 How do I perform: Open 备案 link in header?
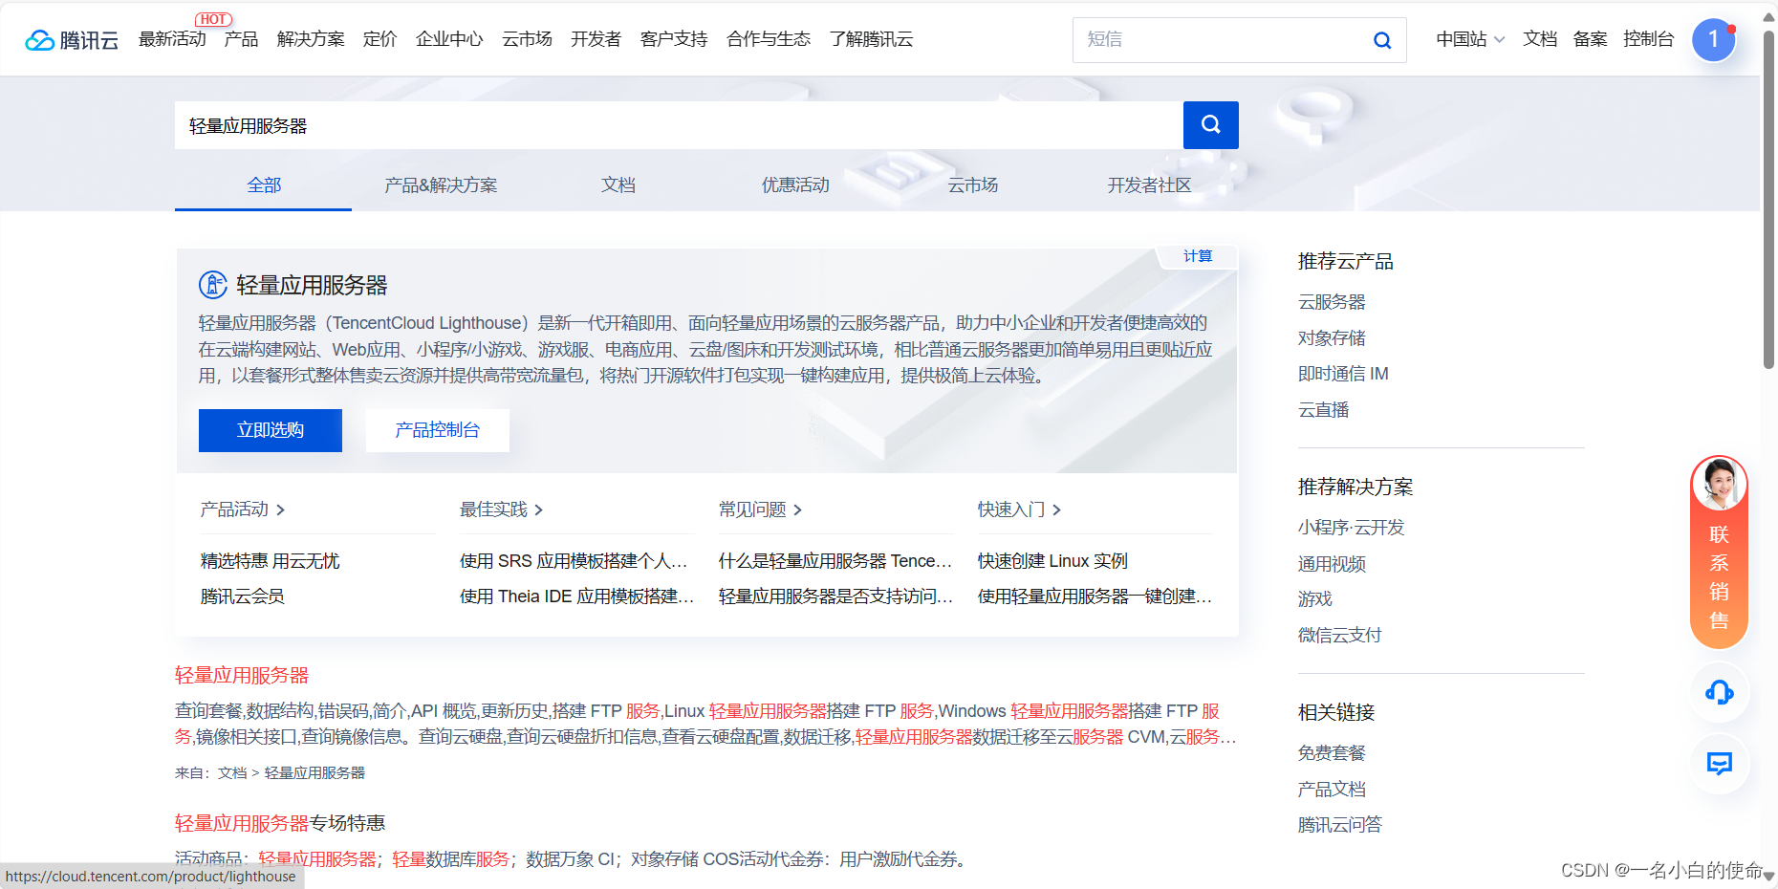coord(1590,39)
